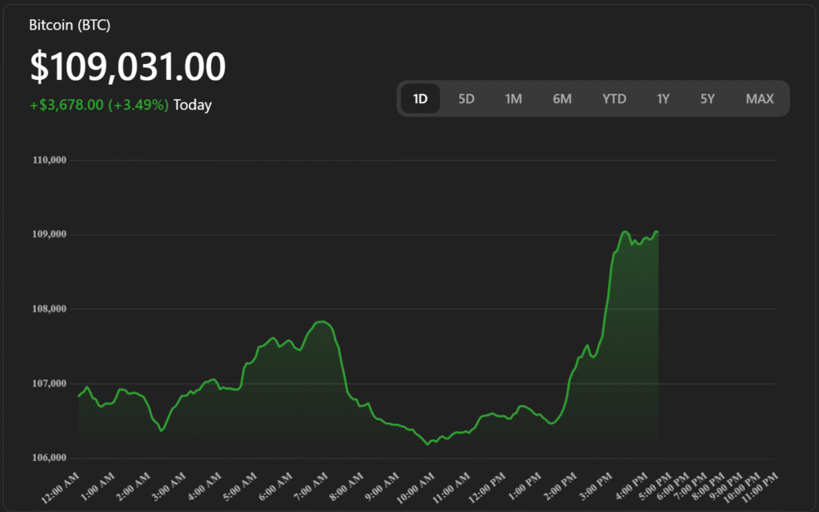This screenshot has width=819, height=512.
Task: Click the 109,000 y-axis label
Action: [50, 234]
